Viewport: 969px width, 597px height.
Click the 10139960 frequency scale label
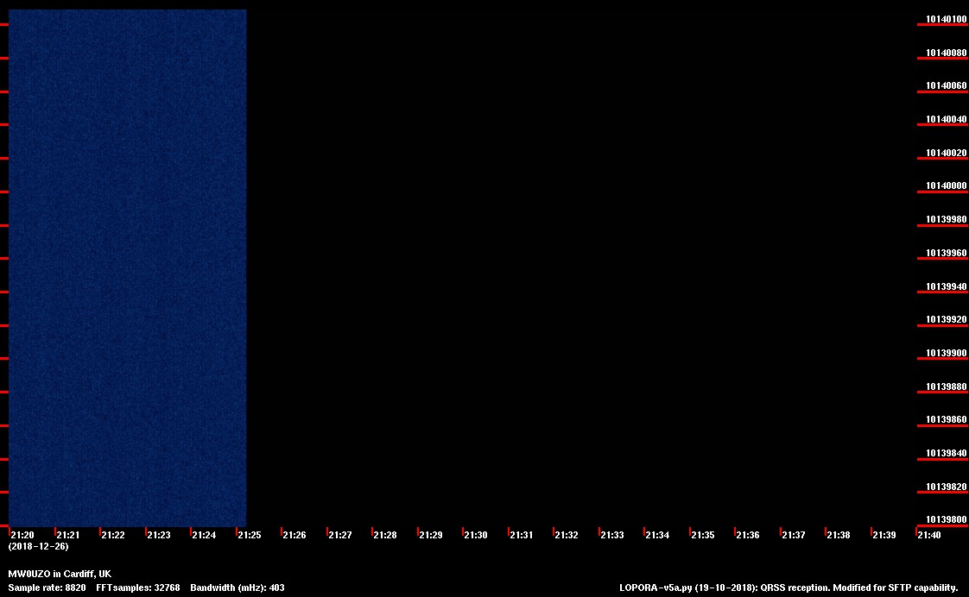[946, 253]
